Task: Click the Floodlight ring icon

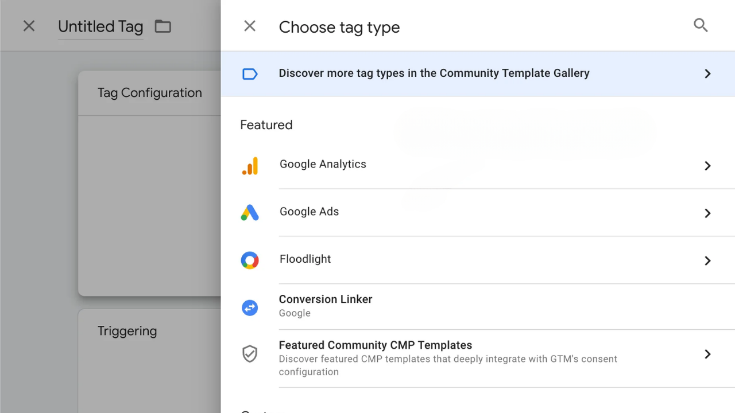Action: (x=250, y=260)
